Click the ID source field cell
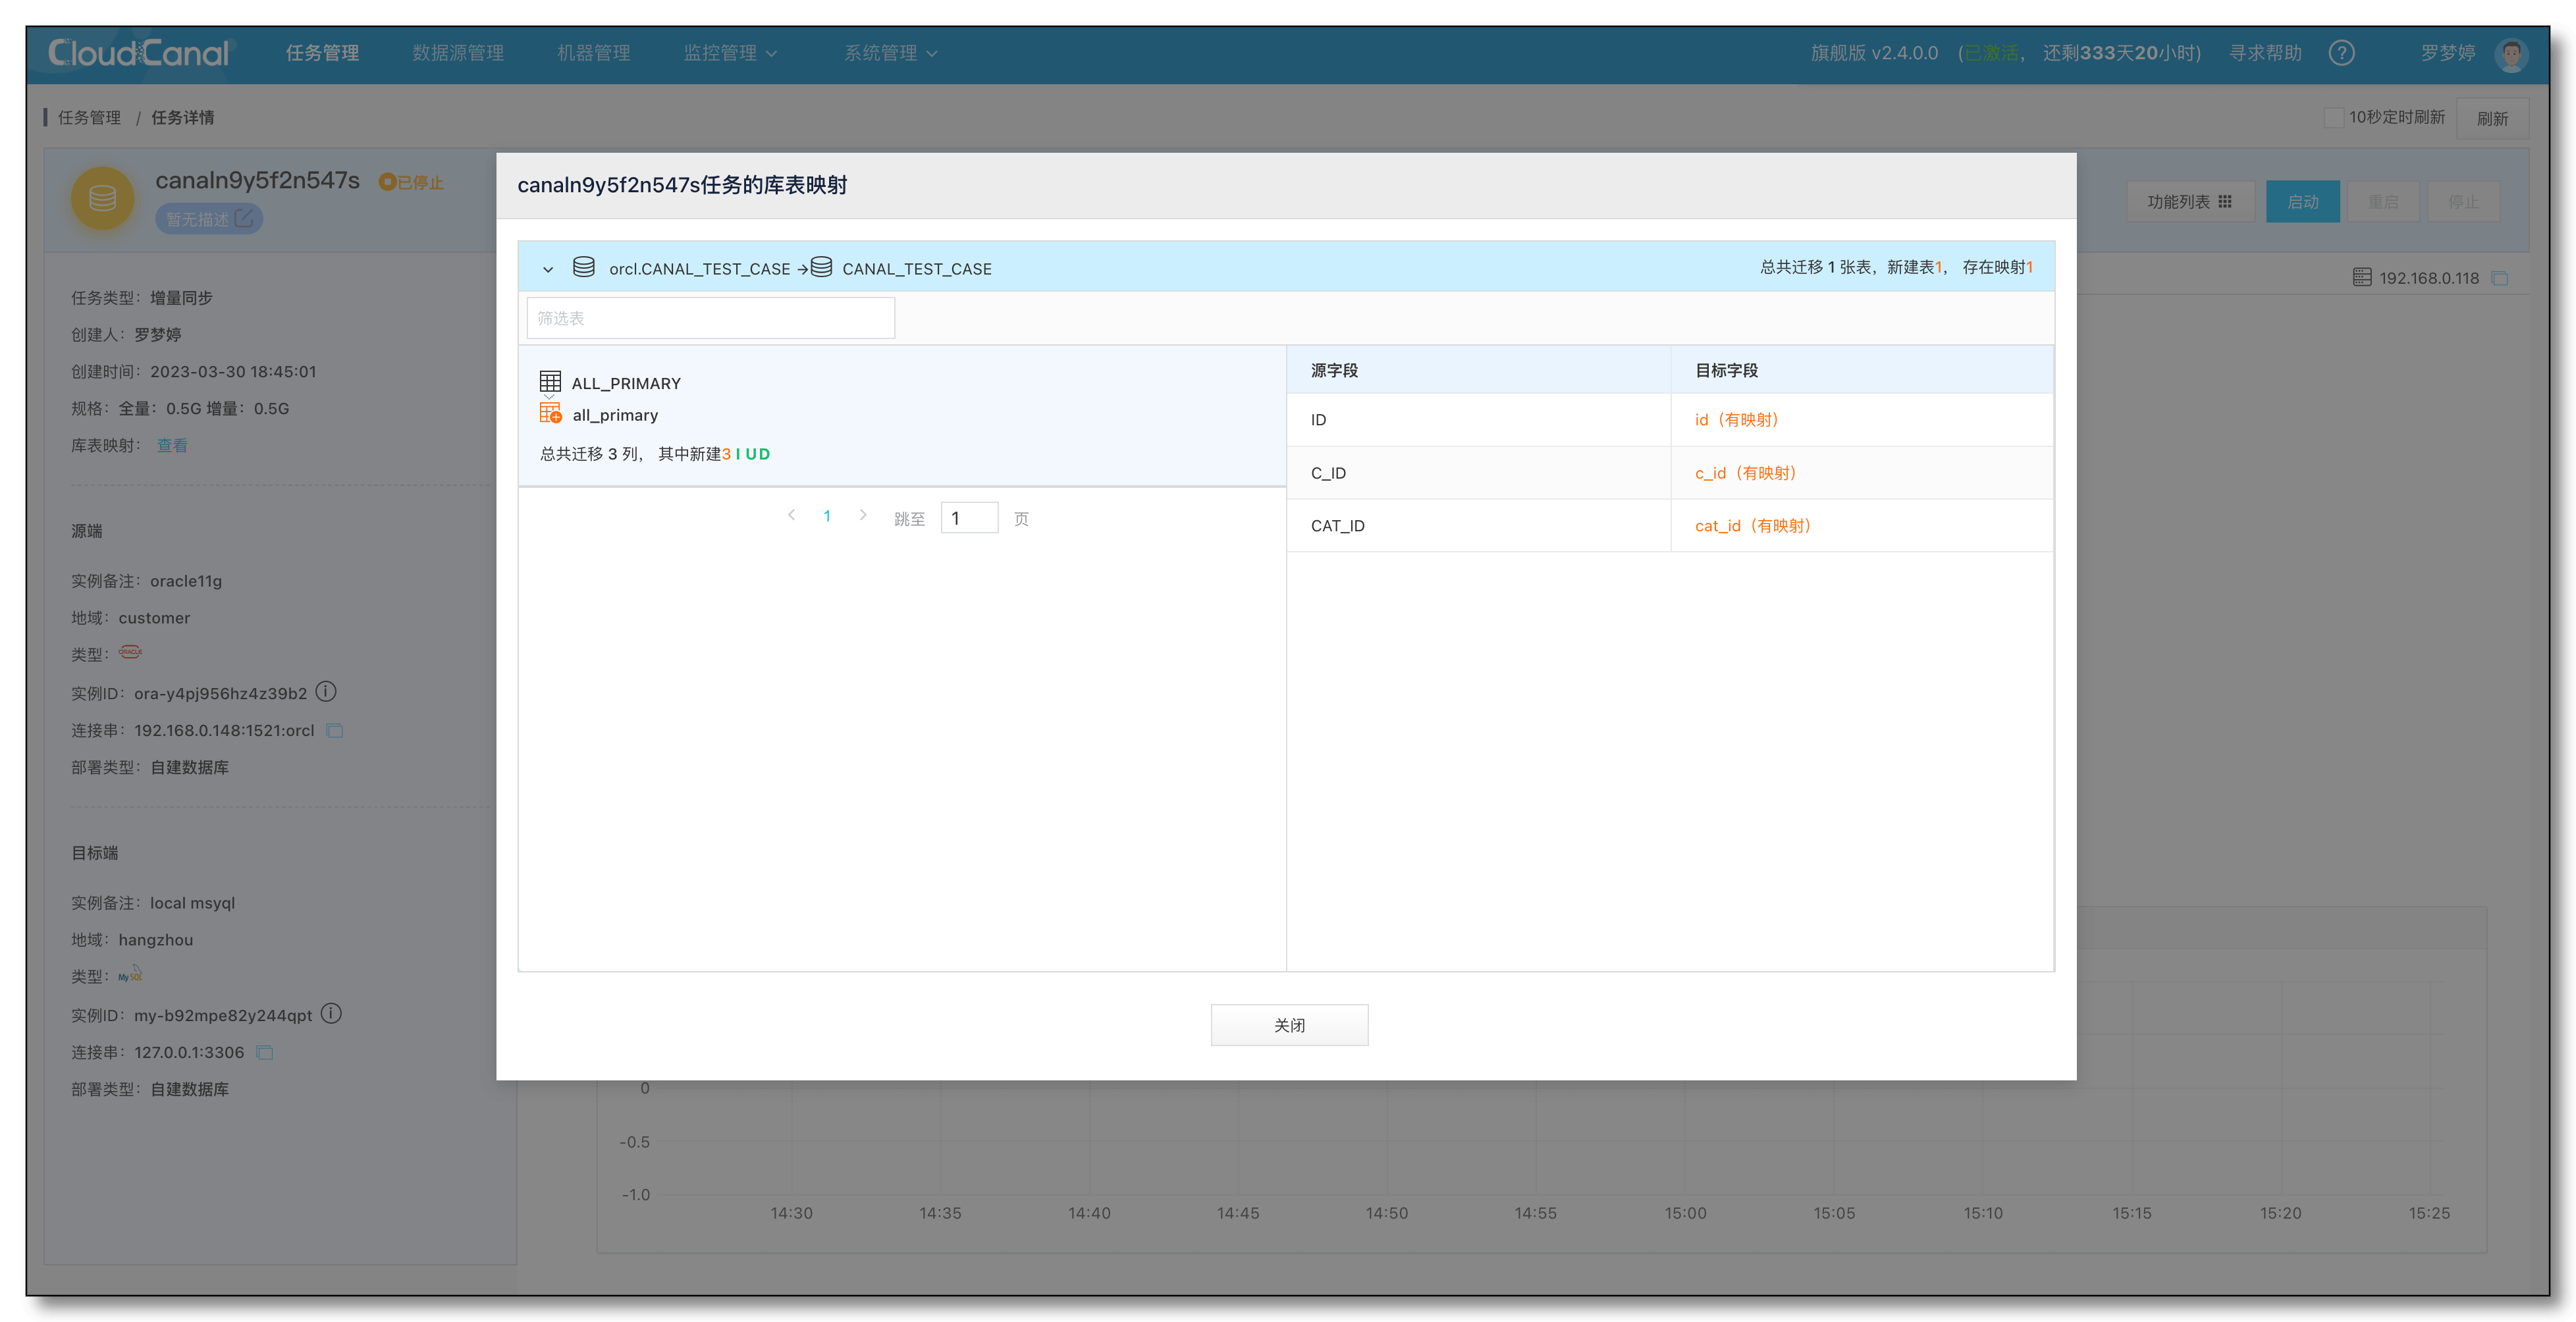 tap(1478, 419)
